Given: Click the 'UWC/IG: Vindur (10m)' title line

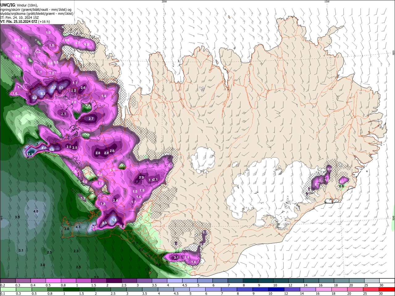Looking at the screenshot, I should coord(19,5).
